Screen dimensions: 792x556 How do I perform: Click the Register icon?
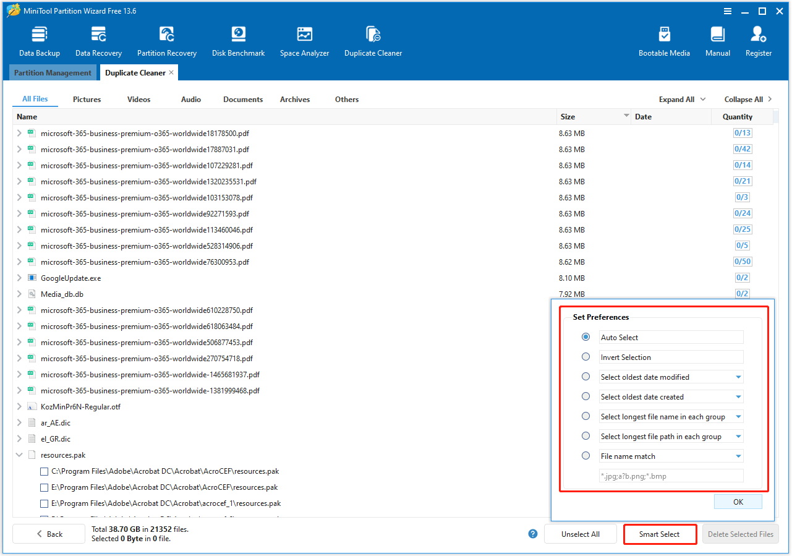click(x=758, y=38)
